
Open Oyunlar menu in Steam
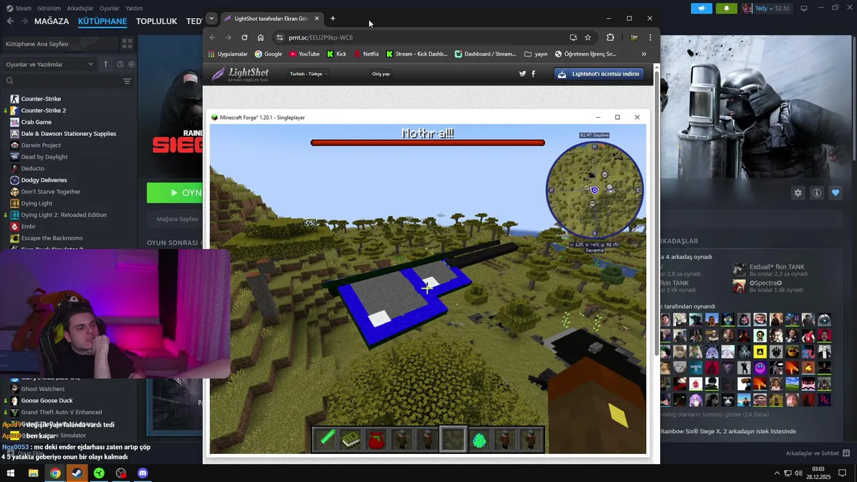pyautogui.click(x=110, y=8)
